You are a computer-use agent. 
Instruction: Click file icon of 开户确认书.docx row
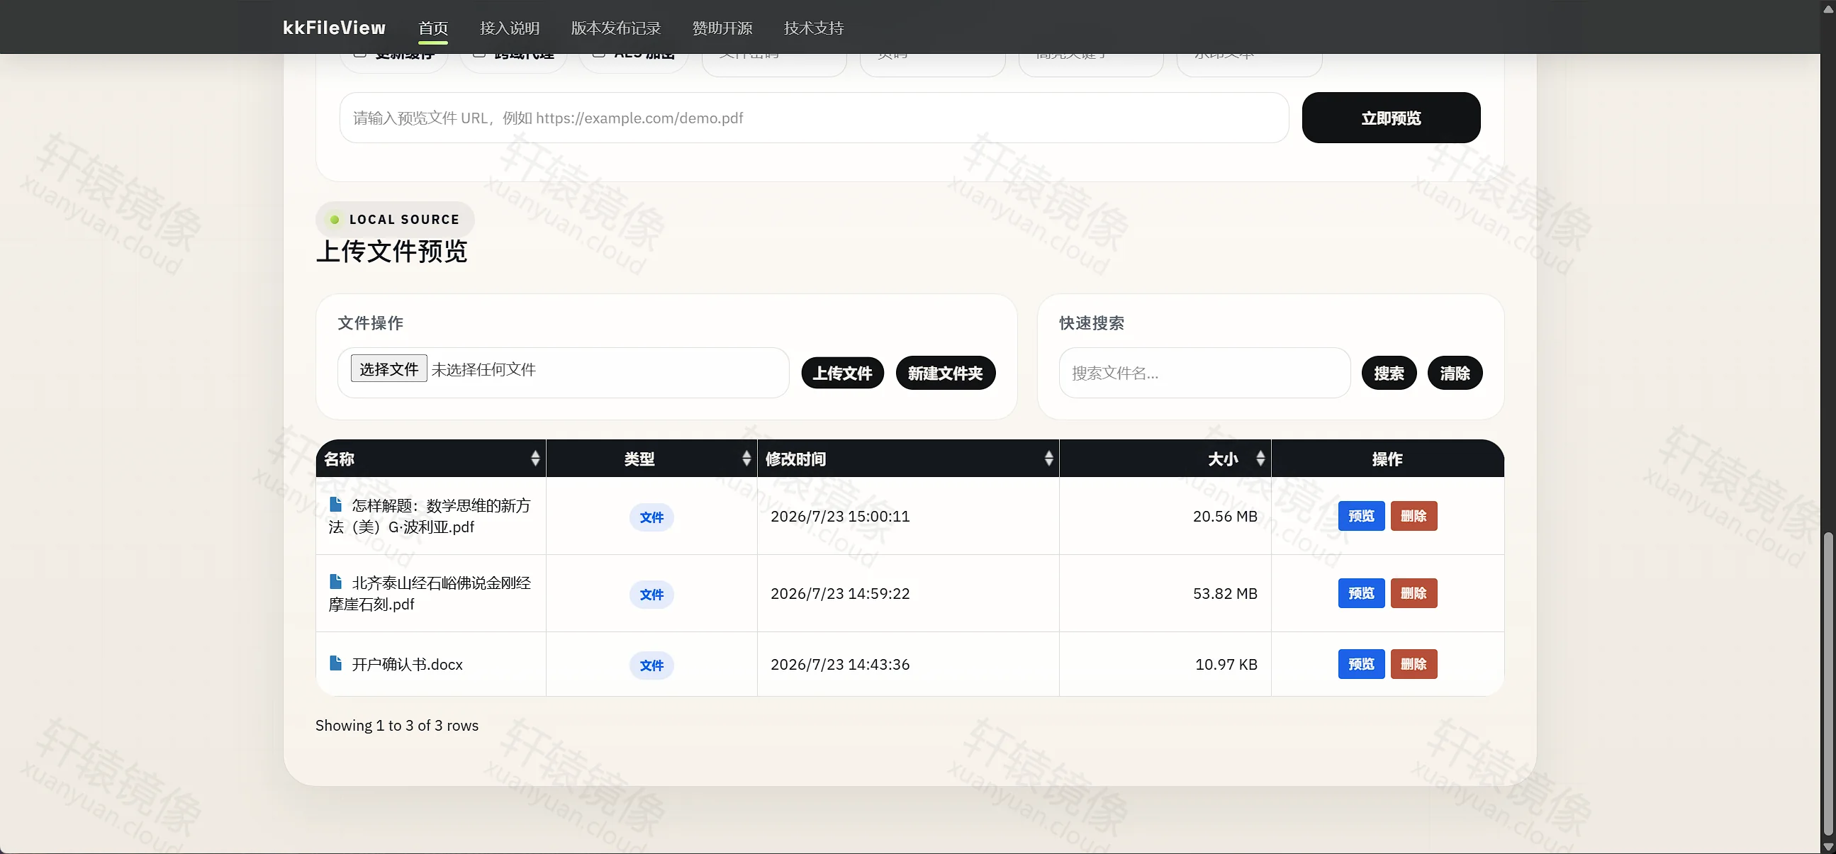(335, 663)
